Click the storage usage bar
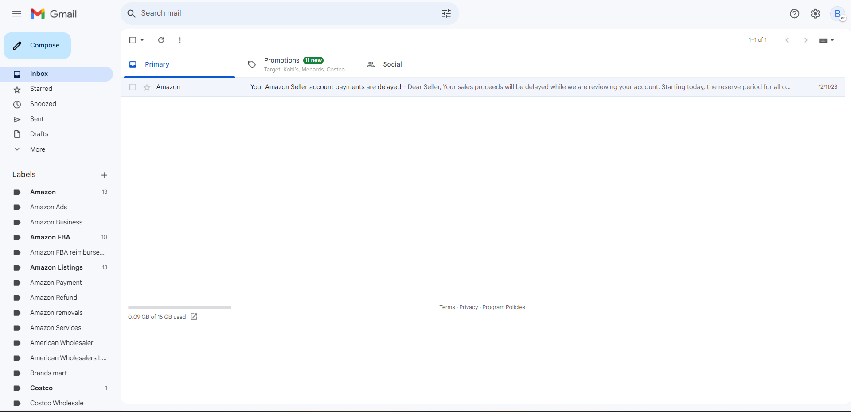851x412 pixels. tap(180, 307)
